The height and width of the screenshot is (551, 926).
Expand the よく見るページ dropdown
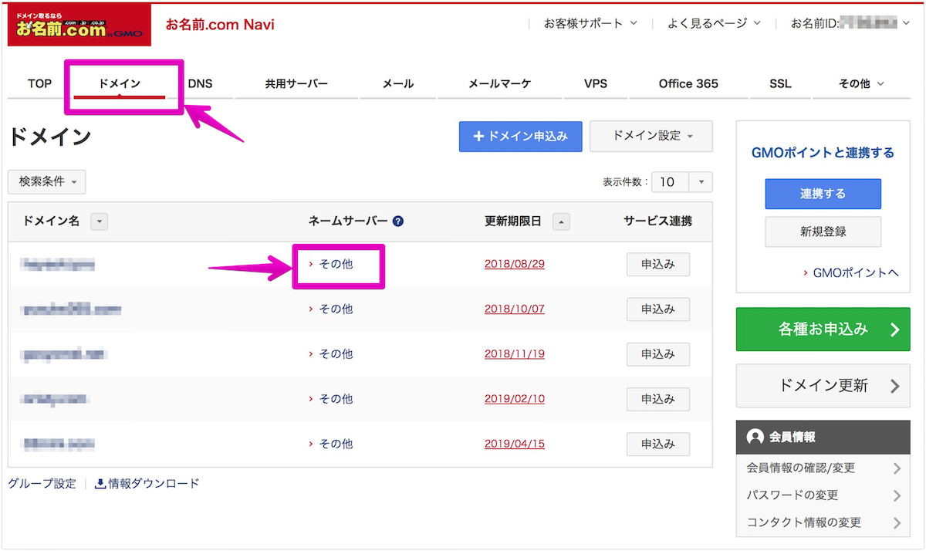point(715,23)
